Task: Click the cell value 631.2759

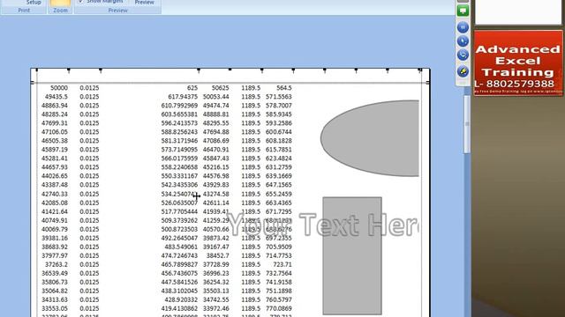Action: tap(279, 167)
